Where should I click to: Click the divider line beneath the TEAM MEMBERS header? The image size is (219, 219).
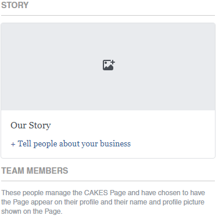(108, 181)
